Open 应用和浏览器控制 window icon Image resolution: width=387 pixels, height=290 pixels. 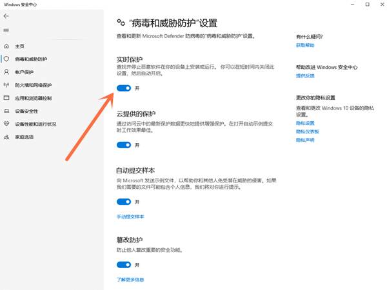[6, 98]
